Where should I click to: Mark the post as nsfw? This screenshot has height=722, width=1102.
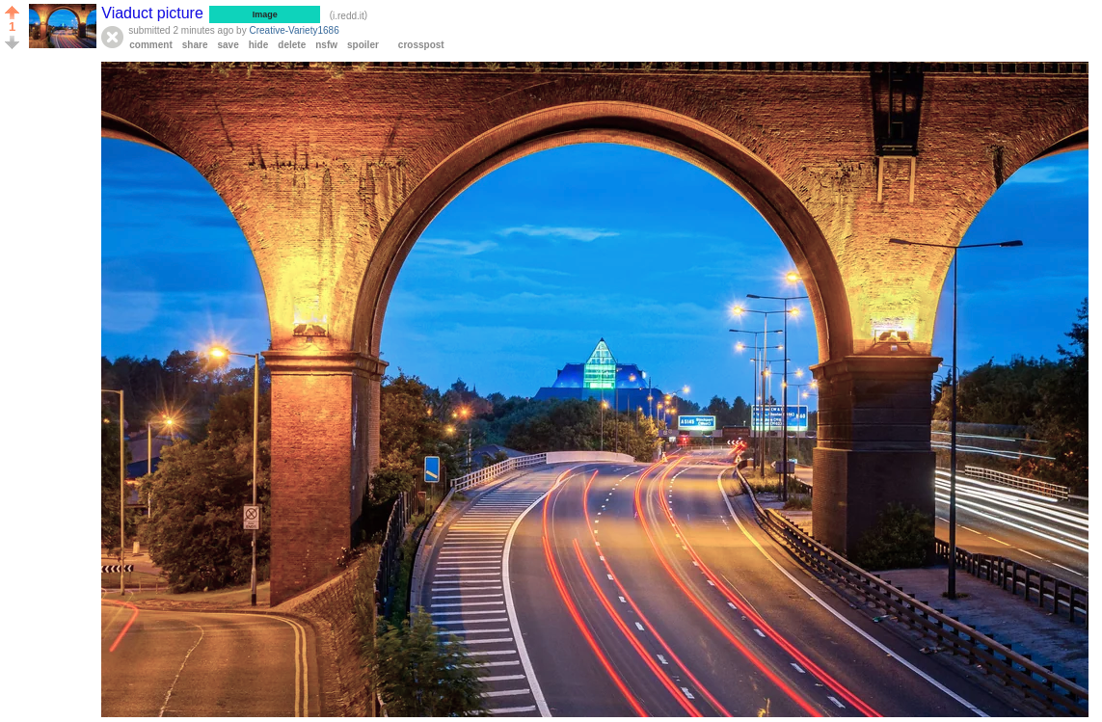(326, 45)
